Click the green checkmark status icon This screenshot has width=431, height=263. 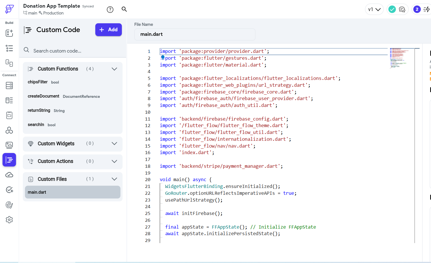pyautogui.click(x=392, y=10)
